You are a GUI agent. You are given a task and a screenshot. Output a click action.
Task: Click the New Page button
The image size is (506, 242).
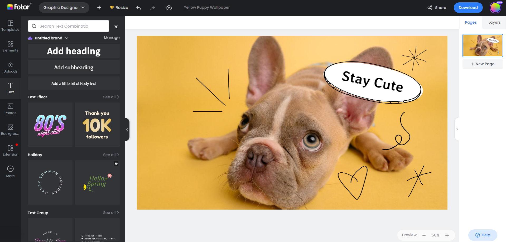coord(483,64)
